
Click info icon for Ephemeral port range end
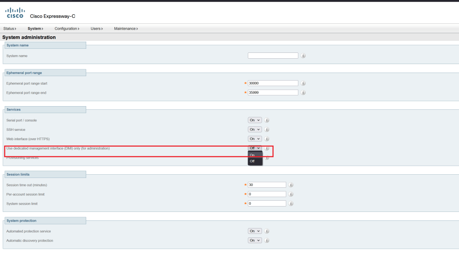[x=303, y=93]
